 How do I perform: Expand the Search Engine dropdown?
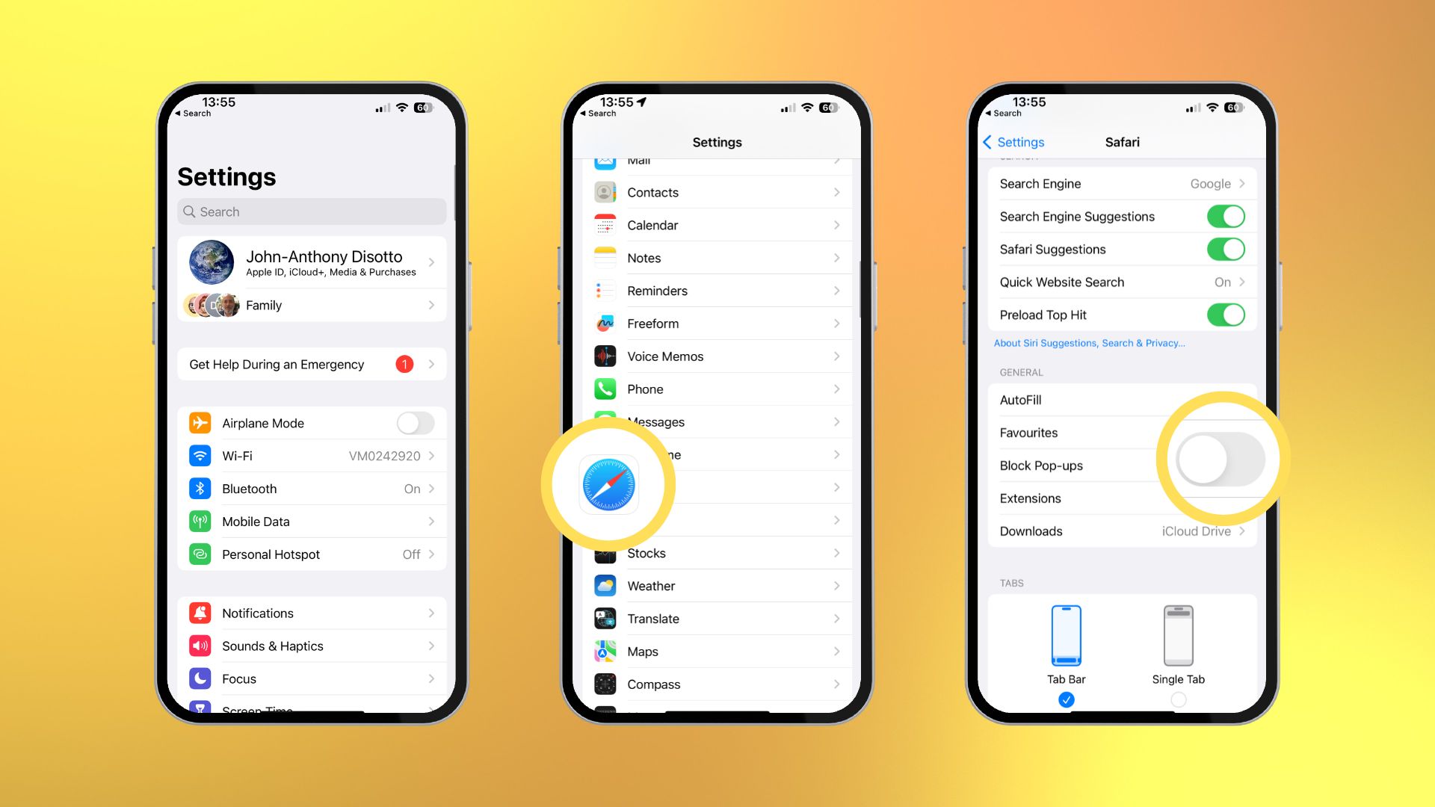click(x=1119, y=182)
